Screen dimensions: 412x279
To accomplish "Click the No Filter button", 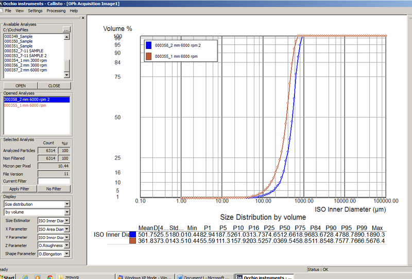I will pos(54,189).
